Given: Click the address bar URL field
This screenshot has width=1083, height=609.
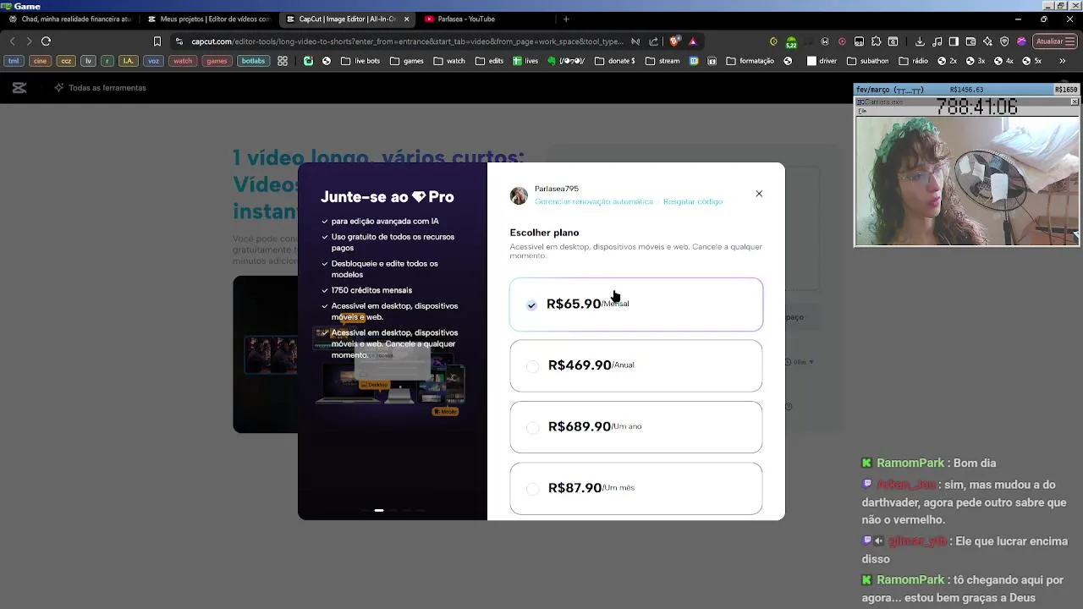Looking at the screenshot, I should 407,41.
